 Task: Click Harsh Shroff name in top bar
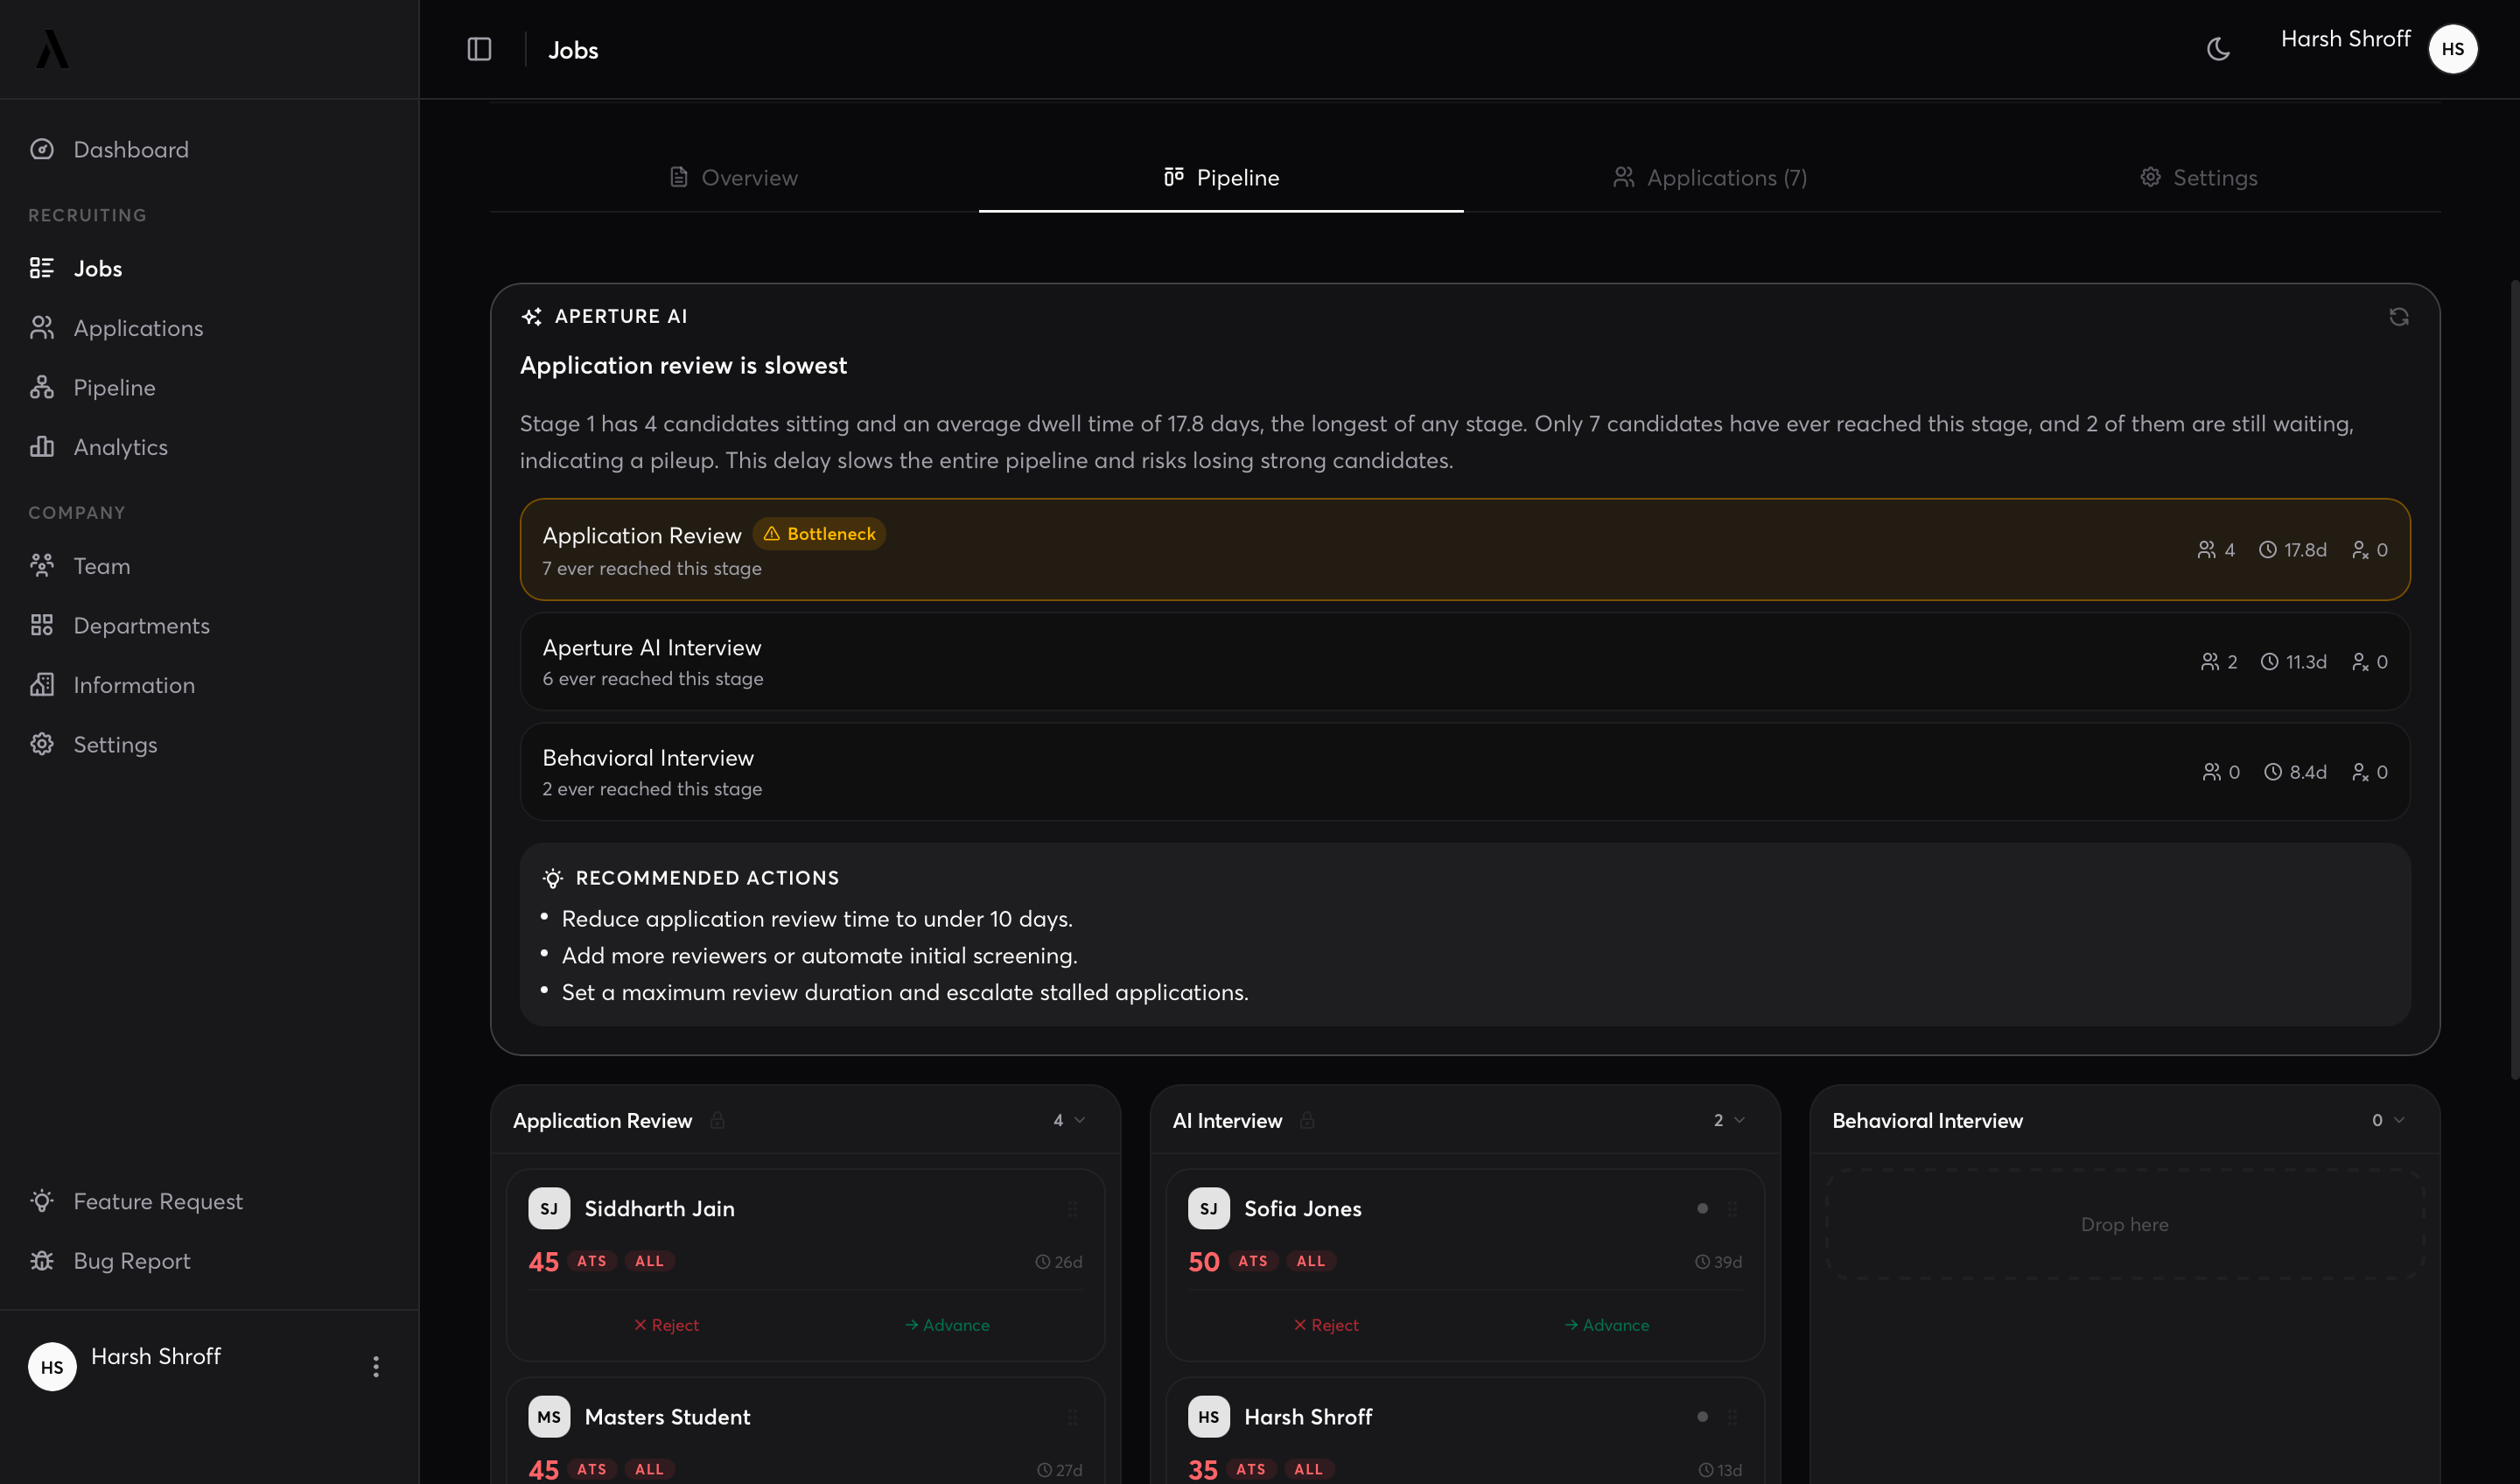point(2345,39)
